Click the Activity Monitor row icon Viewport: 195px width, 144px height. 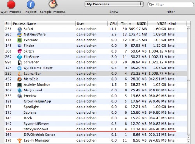(19, 85)
